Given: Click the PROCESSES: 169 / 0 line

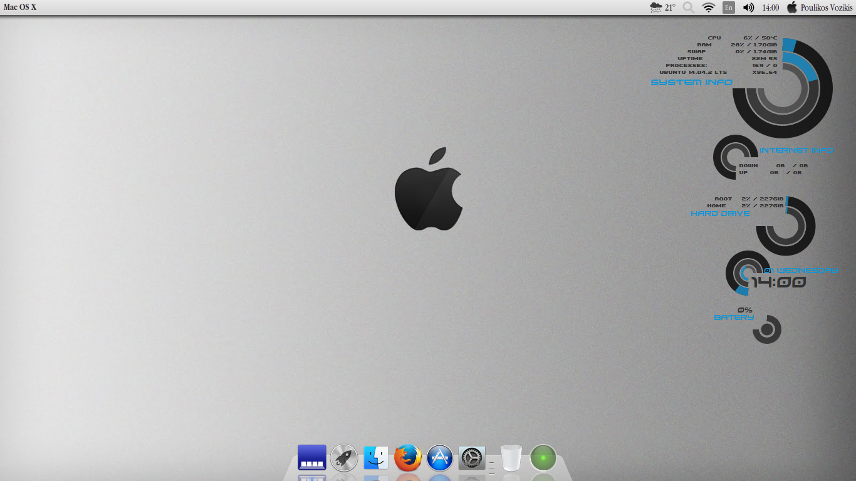Looking at the screenshot, I should coord(721,65).
